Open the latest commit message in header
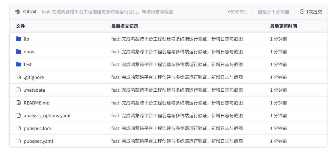 (107, 12)
